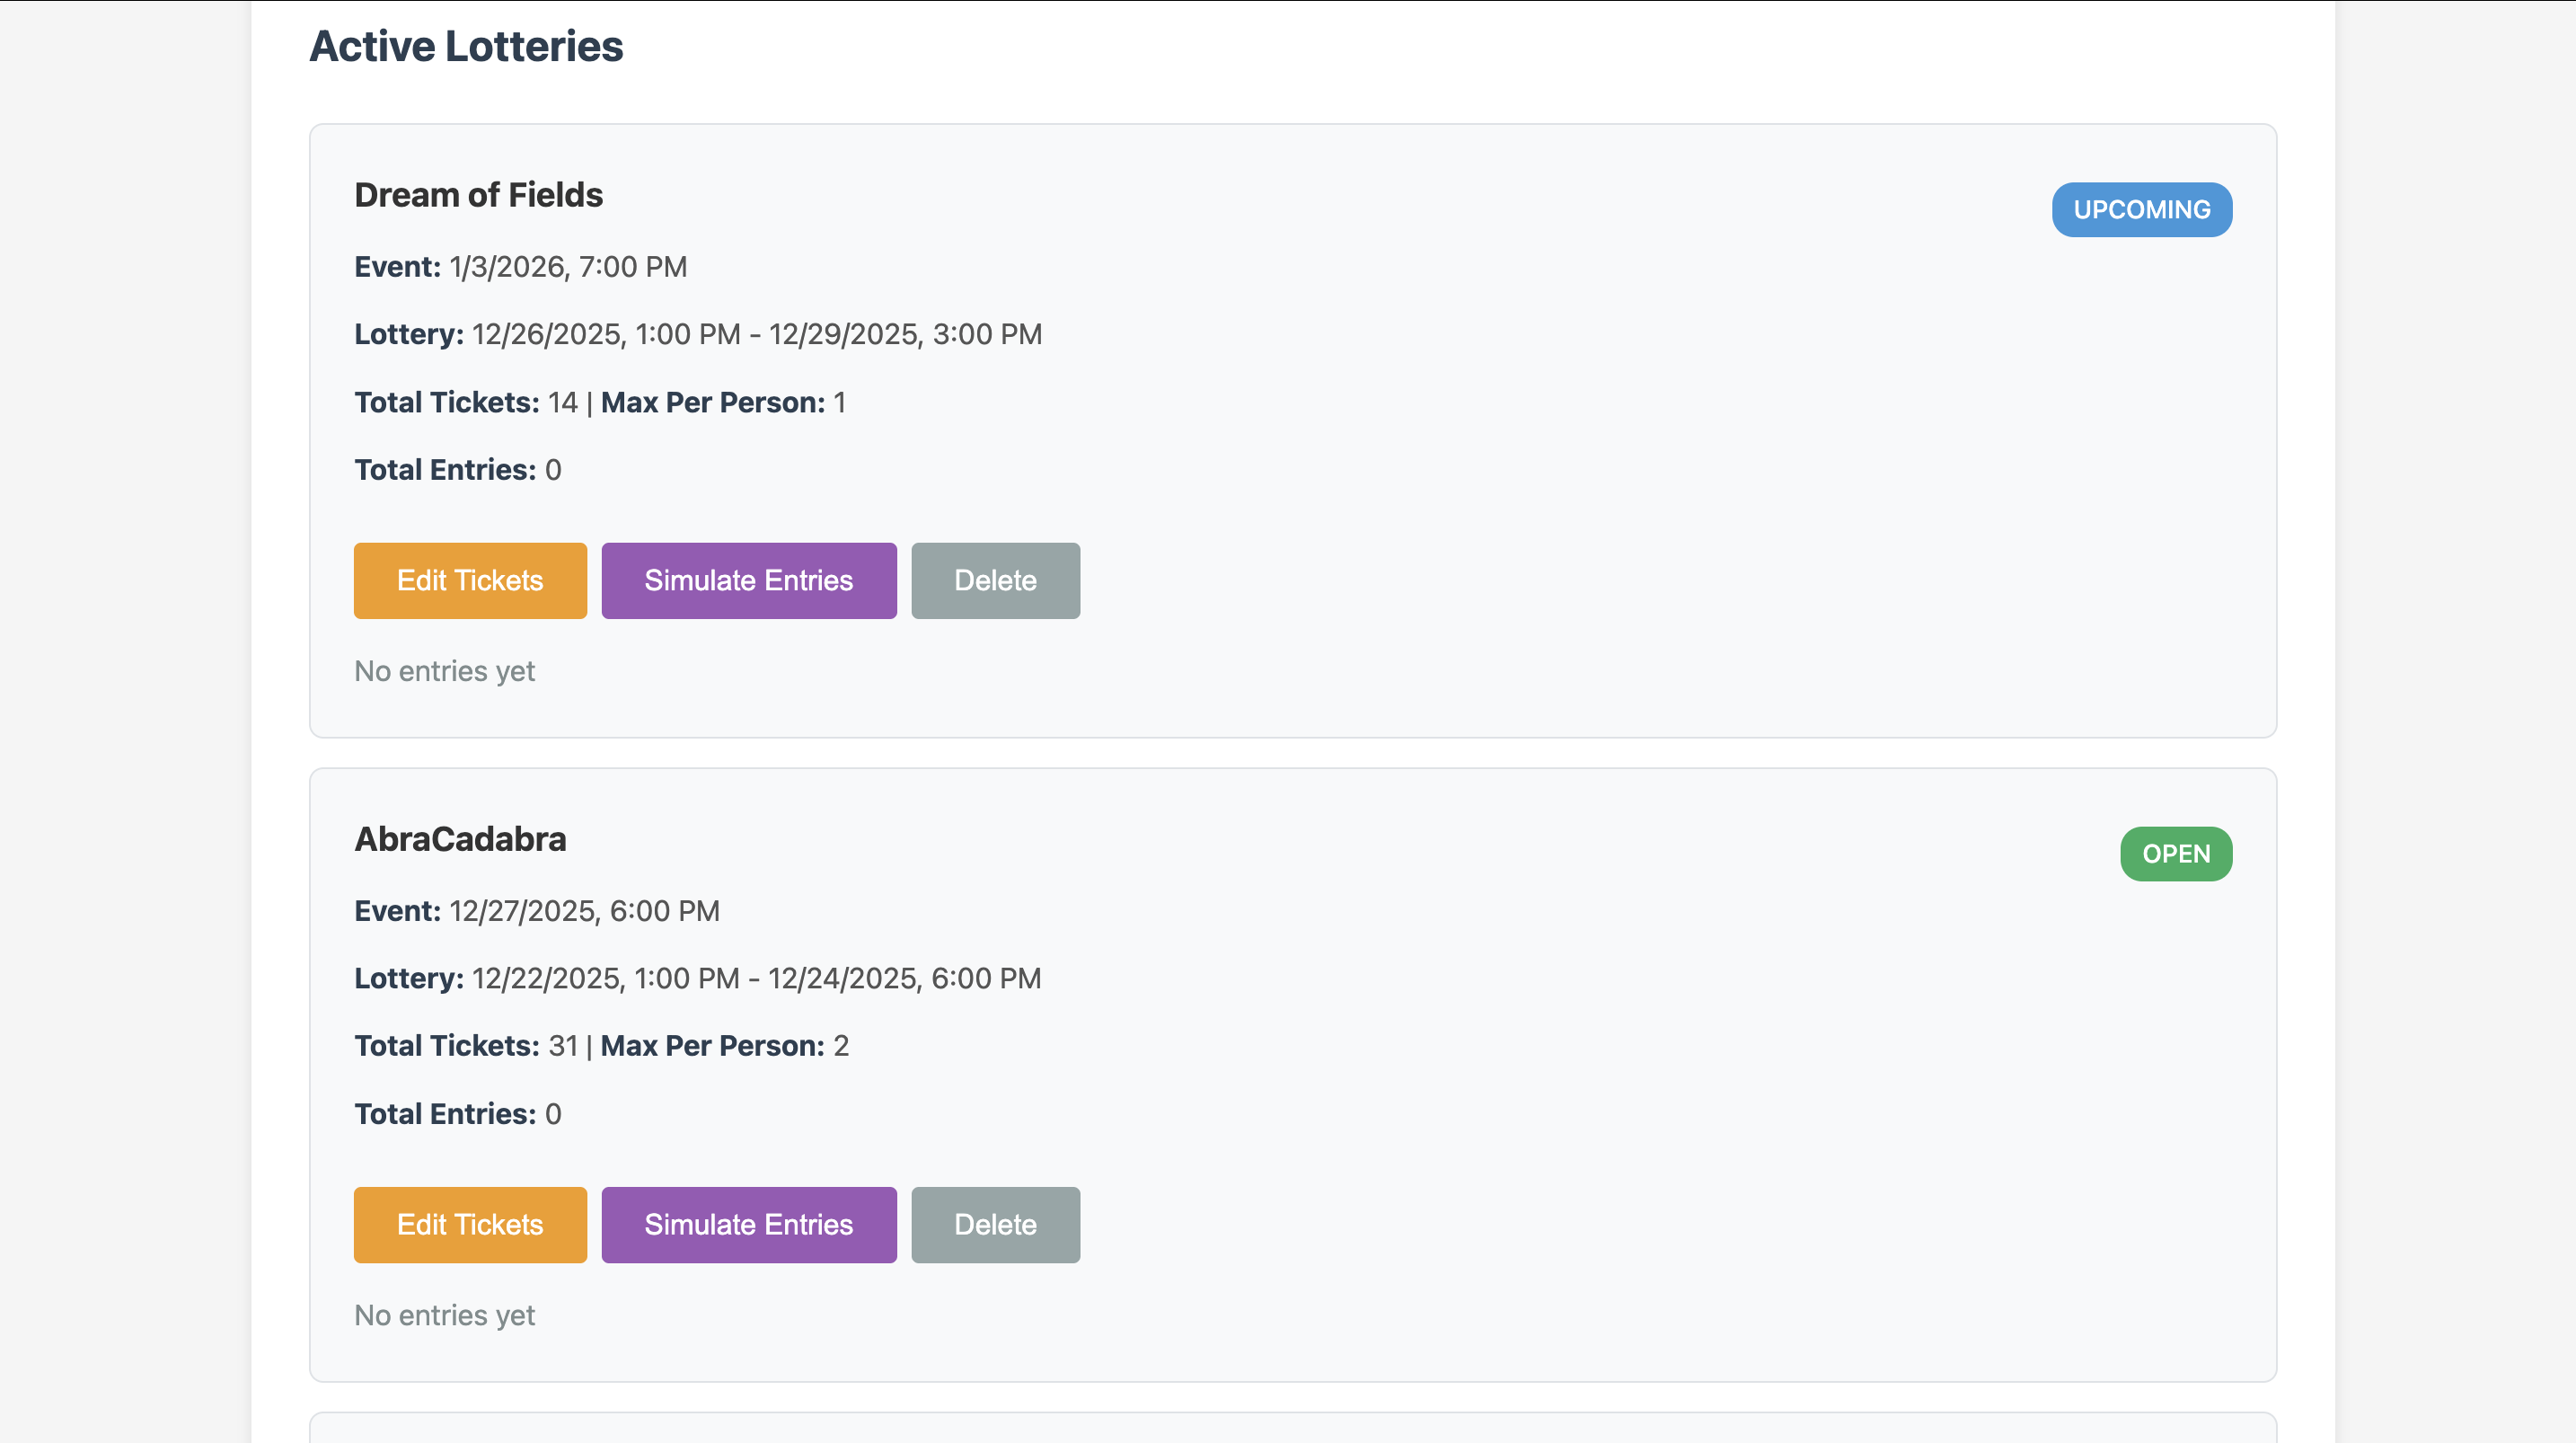Click the Dream of Fields event date
2576x1443 pixels.
(x=566, y=266)
